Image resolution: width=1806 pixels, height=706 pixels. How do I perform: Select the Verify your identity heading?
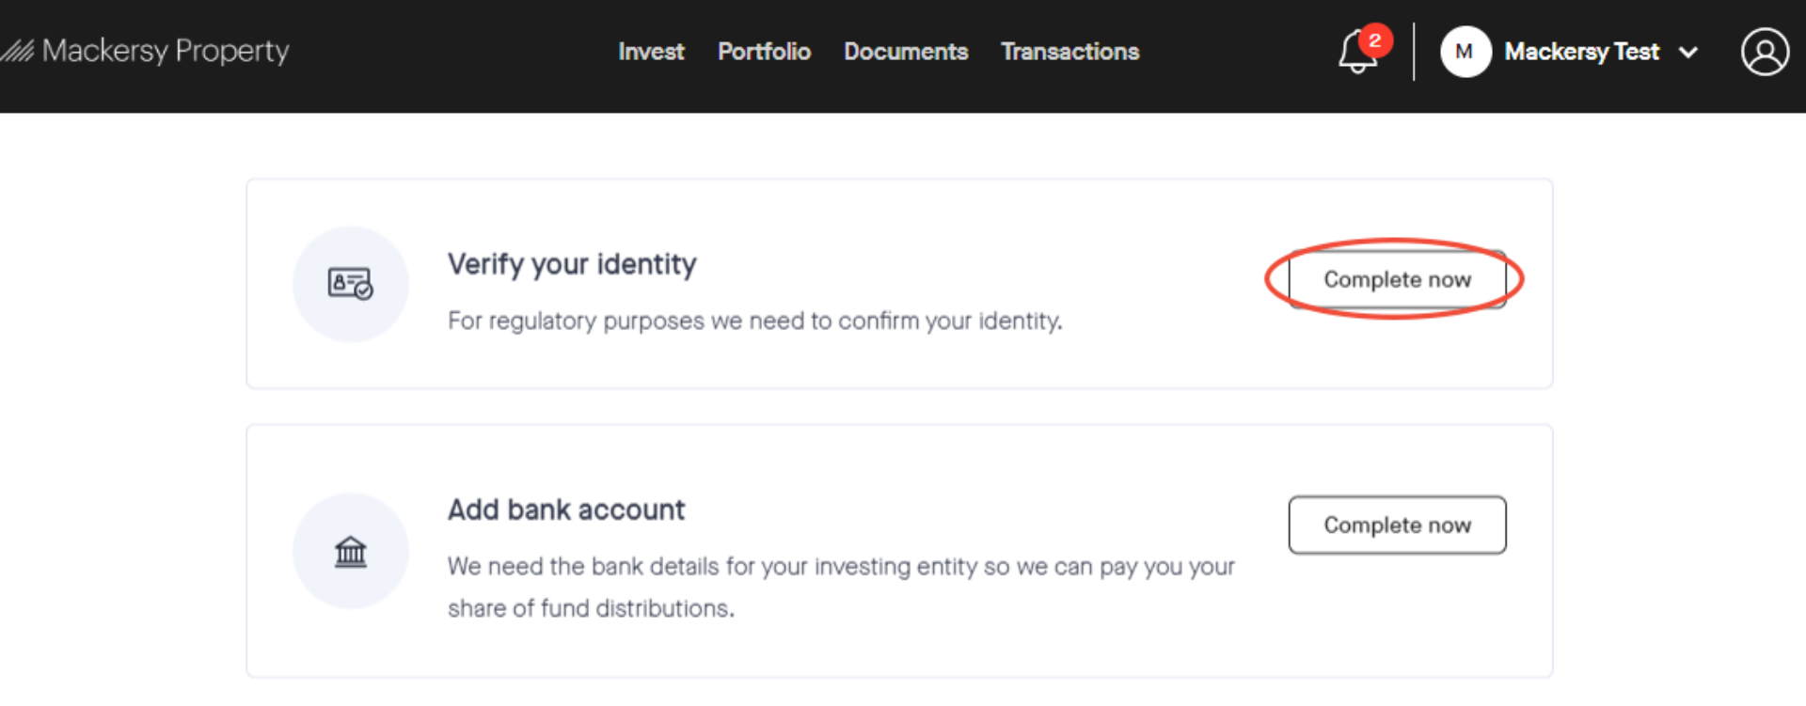pos(572,264)
